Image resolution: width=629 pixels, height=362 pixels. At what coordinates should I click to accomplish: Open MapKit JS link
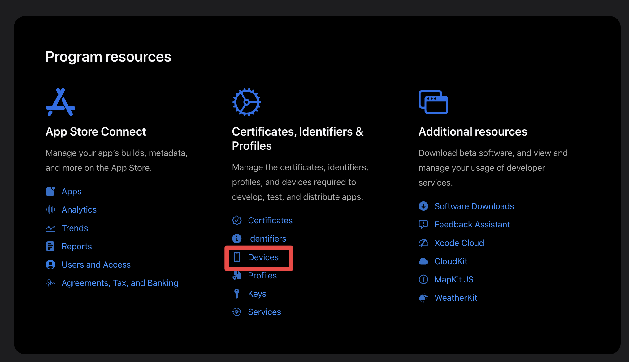click(454, 280)
